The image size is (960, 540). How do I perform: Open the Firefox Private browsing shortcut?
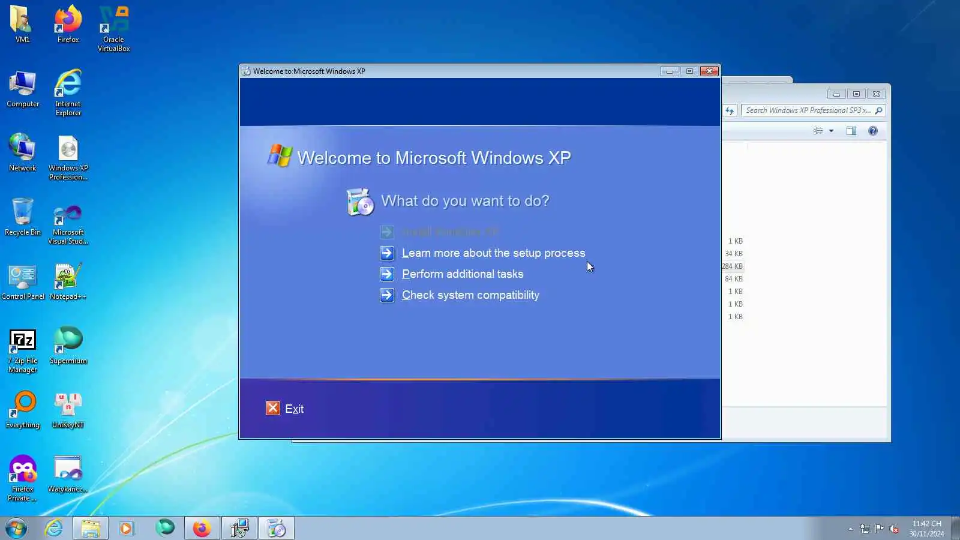(22, 478)
